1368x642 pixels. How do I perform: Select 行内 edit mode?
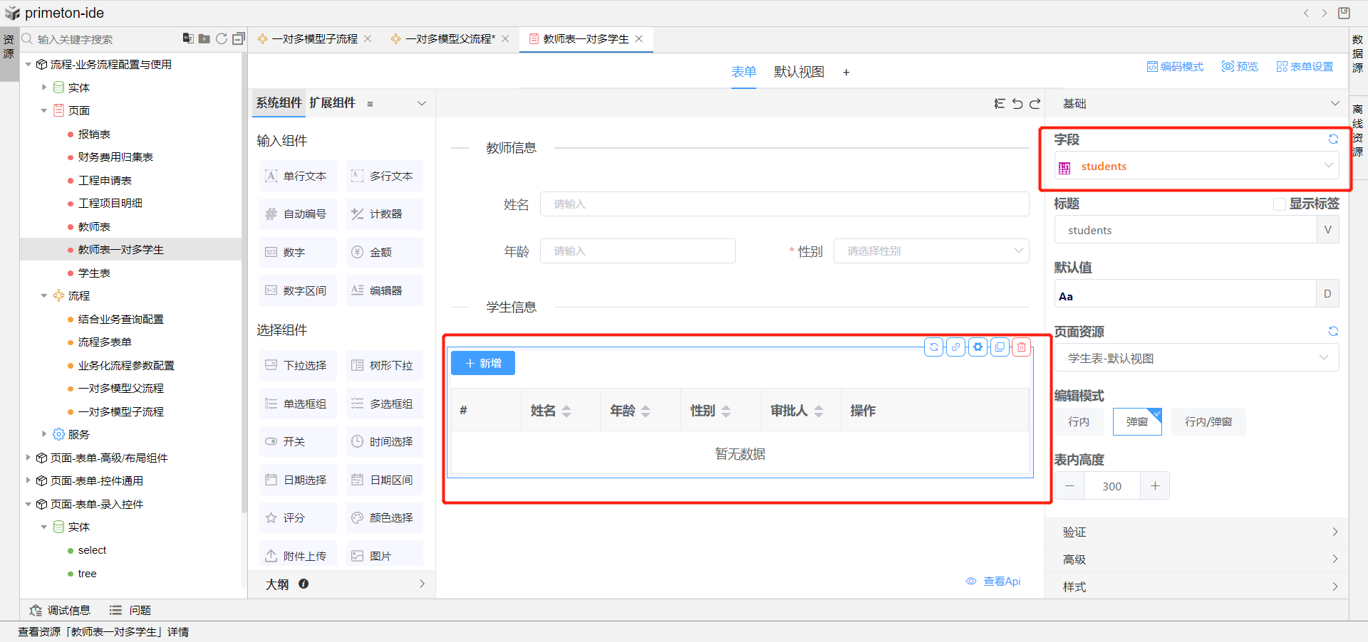1079,422
